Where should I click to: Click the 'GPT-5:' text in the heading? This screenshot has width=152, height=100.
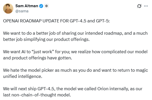[103, 21]
